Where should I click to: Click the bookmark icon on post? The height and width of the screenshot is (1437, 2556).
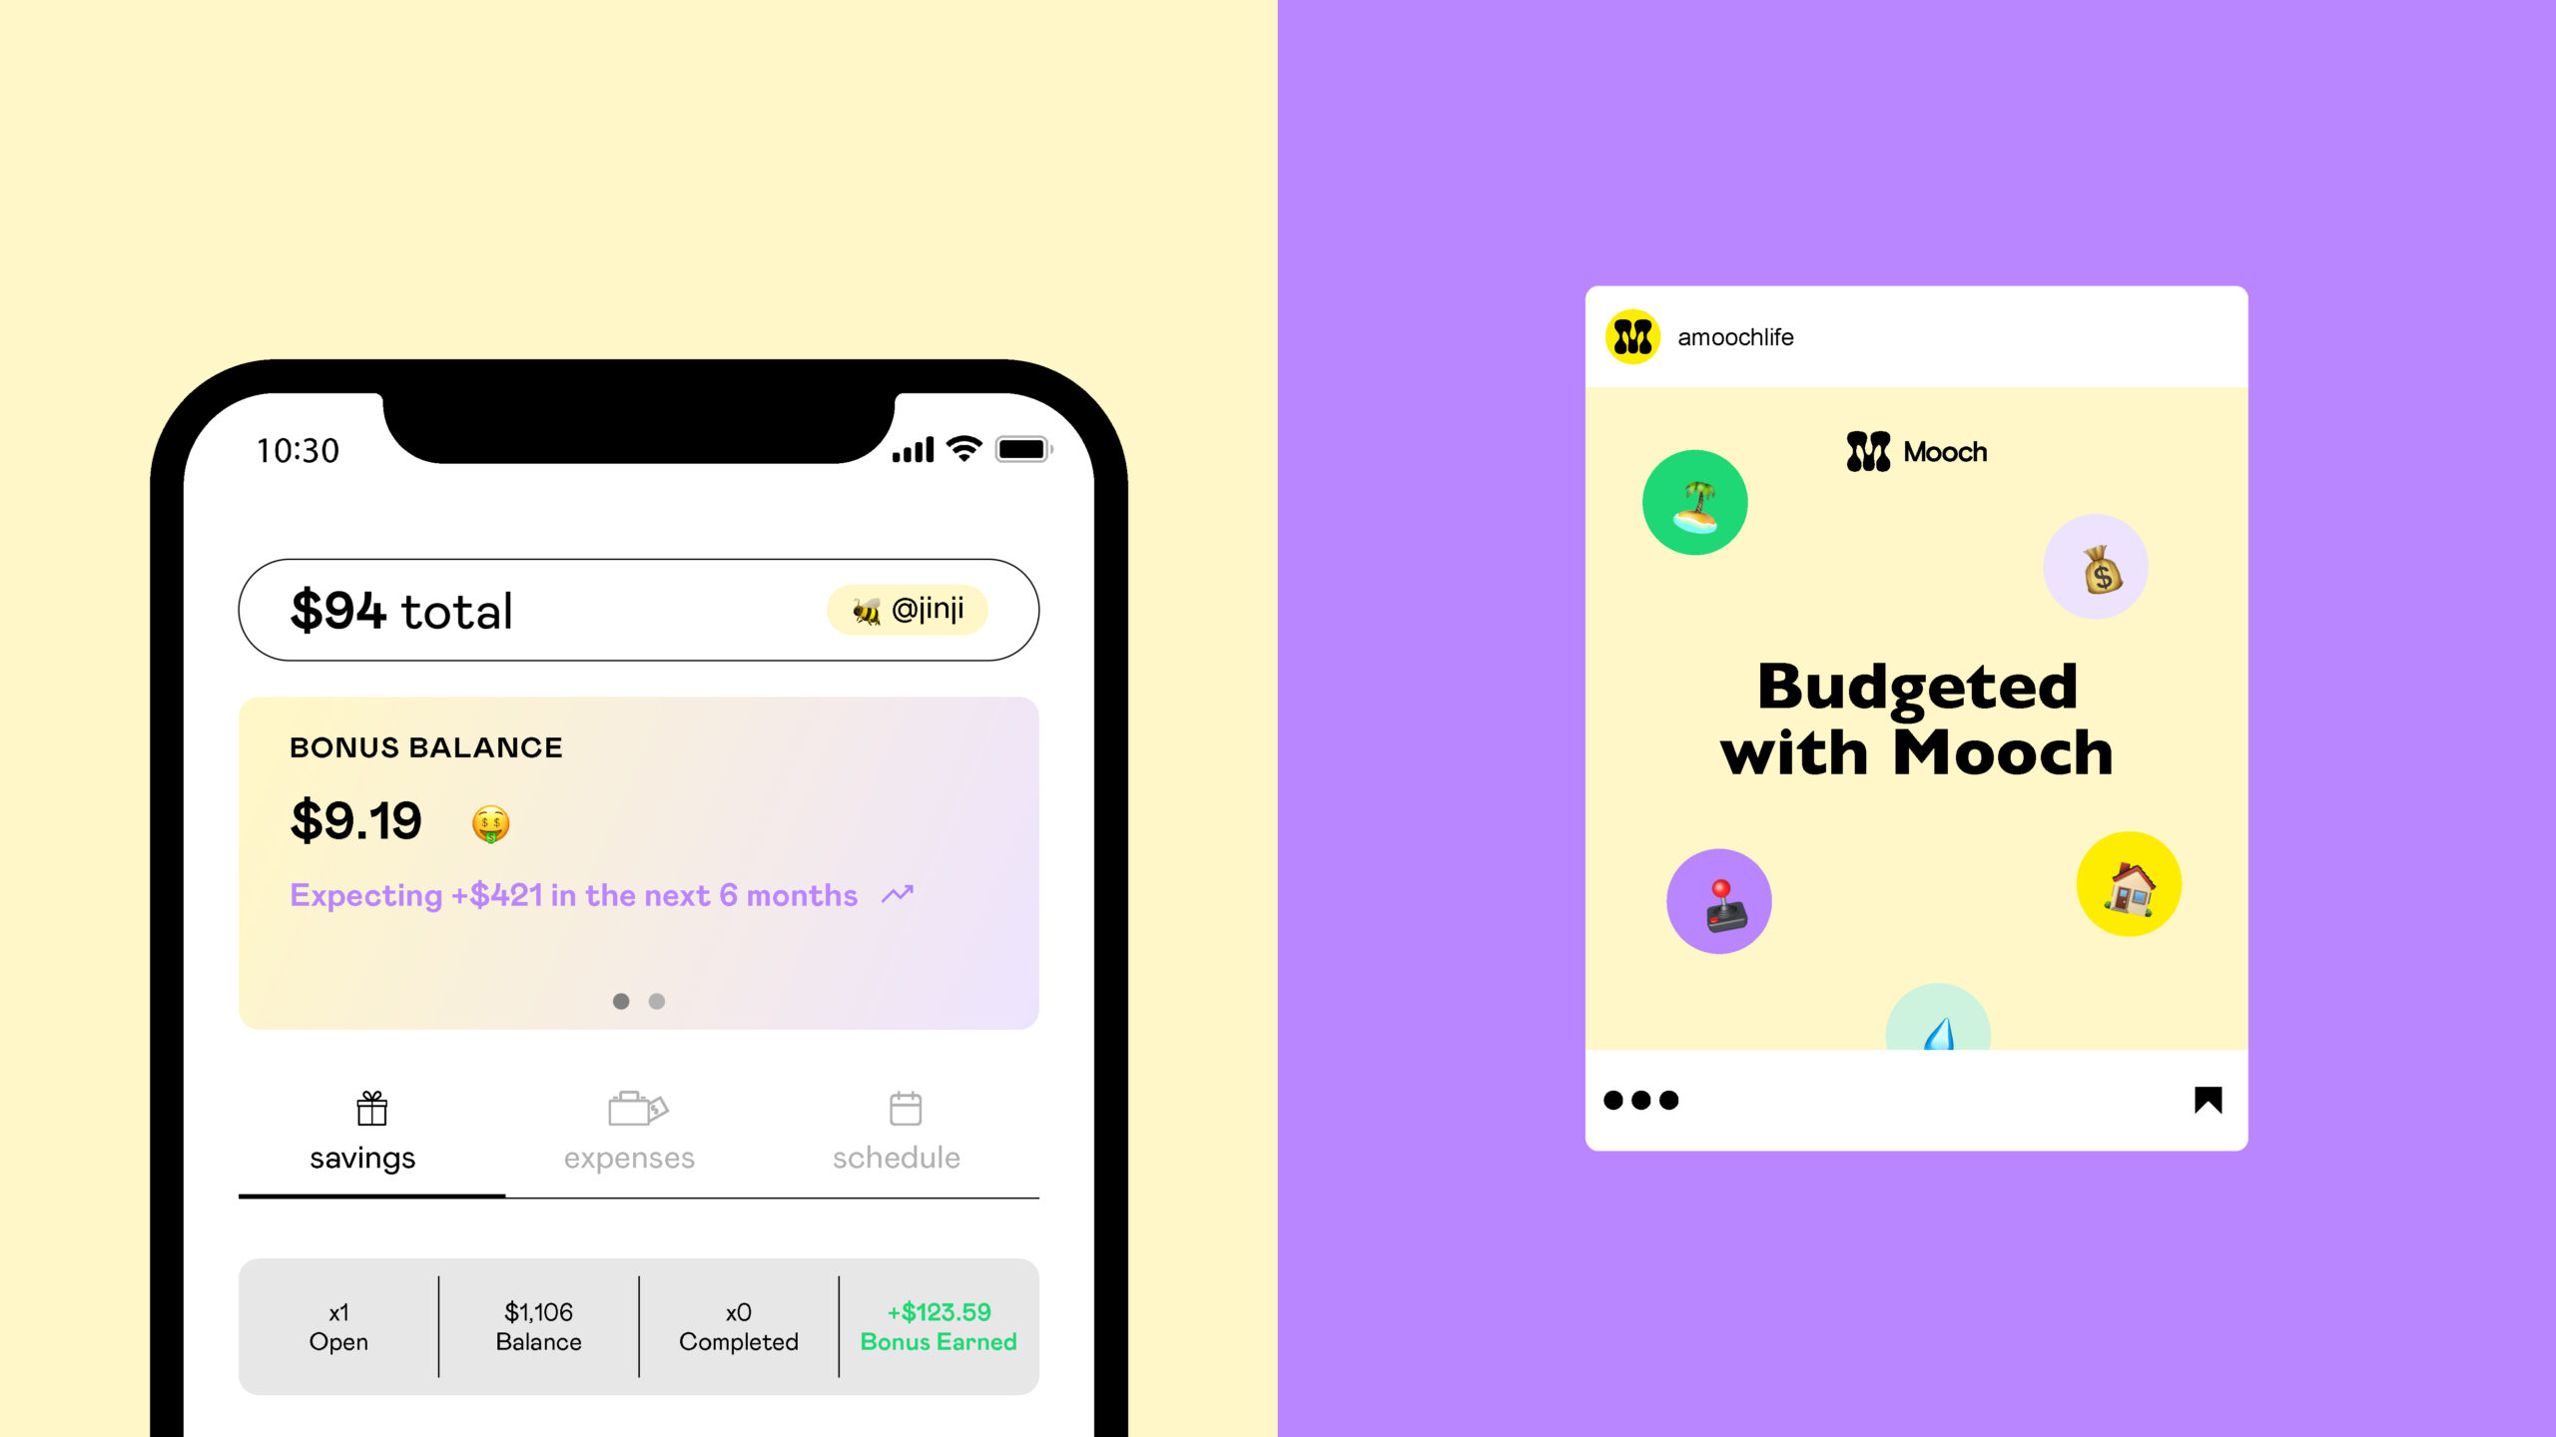coord(2207,1100)
